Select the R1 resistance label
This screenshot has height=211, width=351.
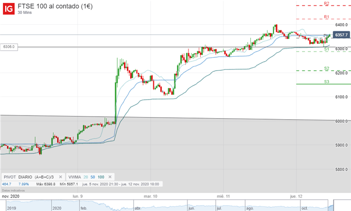[x=326, y=17]
